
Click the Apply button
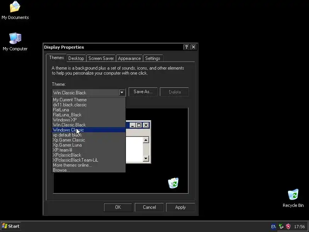(180, 207)
